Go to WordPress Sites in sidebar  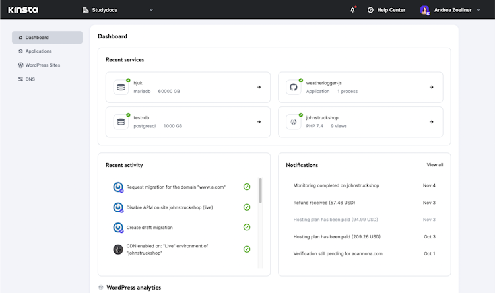[42, 65]
